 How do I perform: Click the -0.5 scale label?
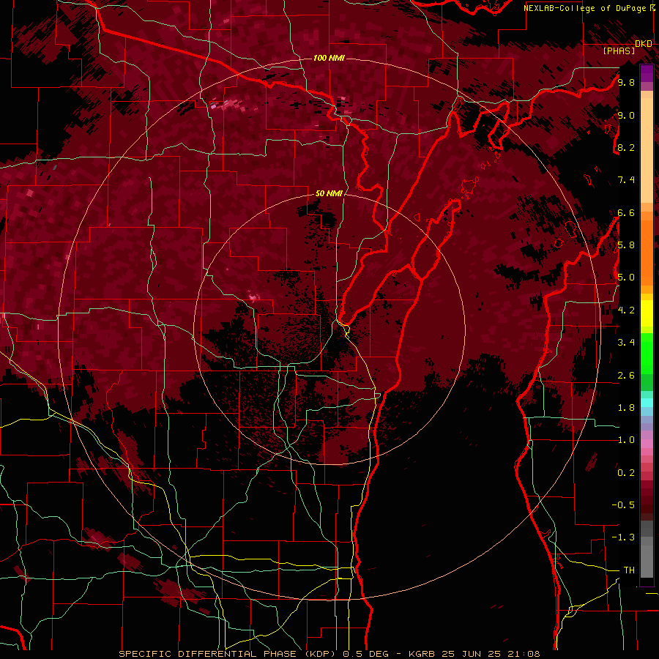tap(623, 505)
